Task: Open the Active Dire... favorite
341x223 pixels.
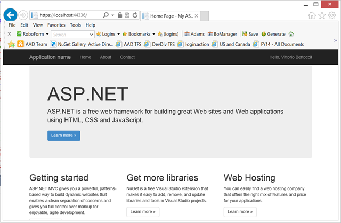Action: tap(100, 44)
